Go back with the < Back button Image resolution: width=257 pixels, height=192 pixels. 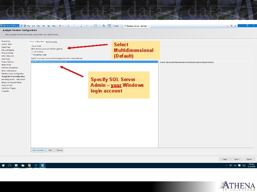[225, 159]
